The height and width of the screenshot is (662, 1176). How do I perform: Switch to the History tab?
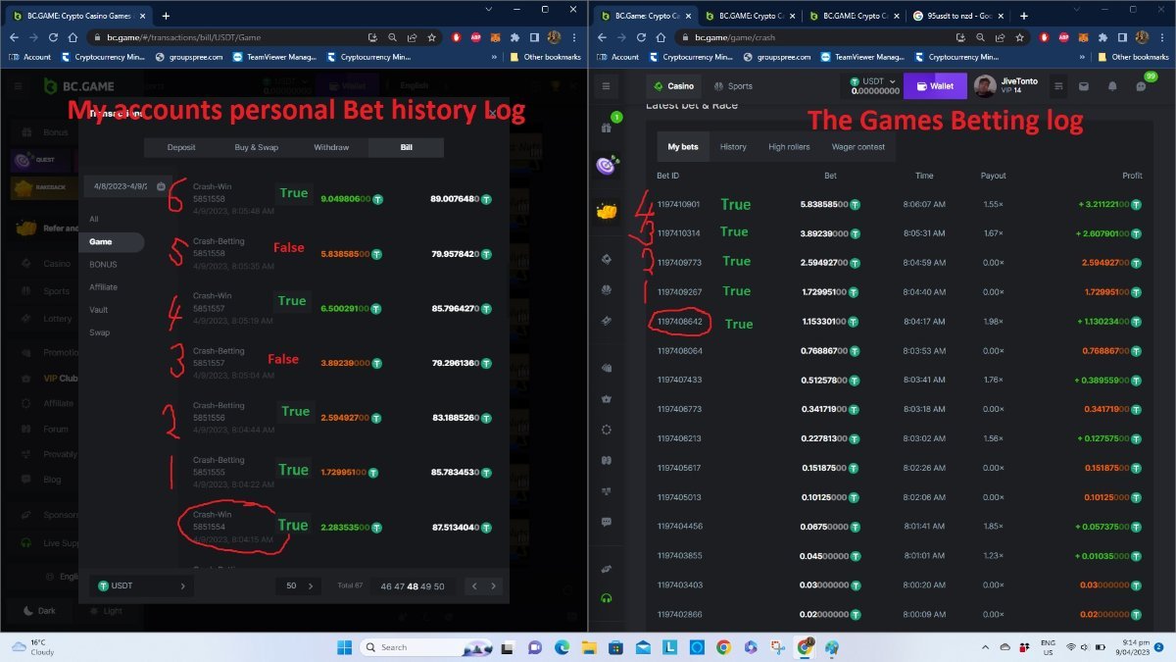[x=733, y=147]
